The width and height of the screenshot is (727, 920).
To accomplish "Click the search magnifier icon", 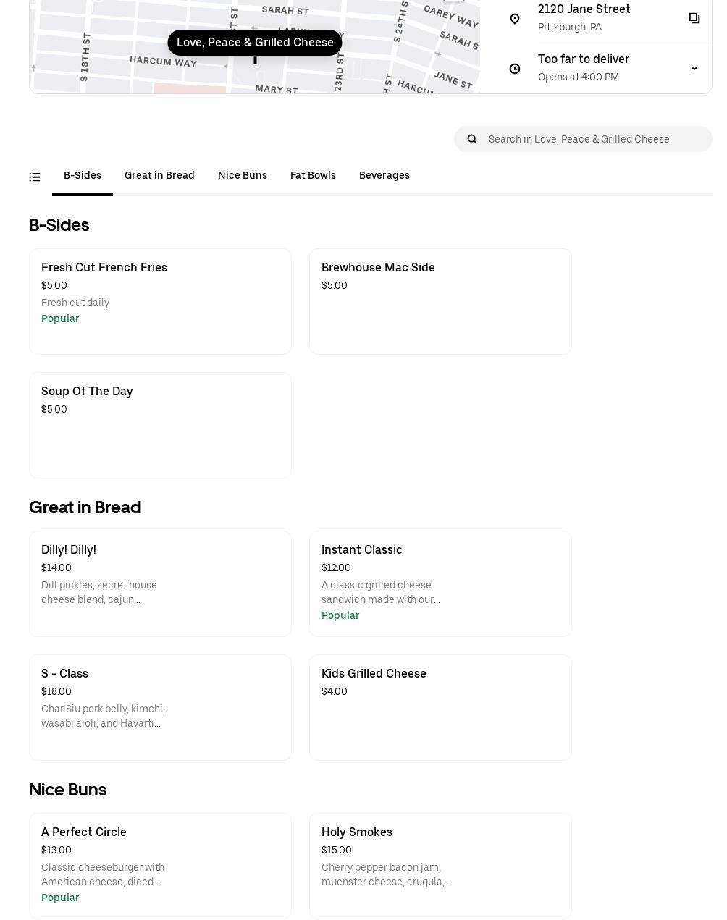I will tap(472, 139).
